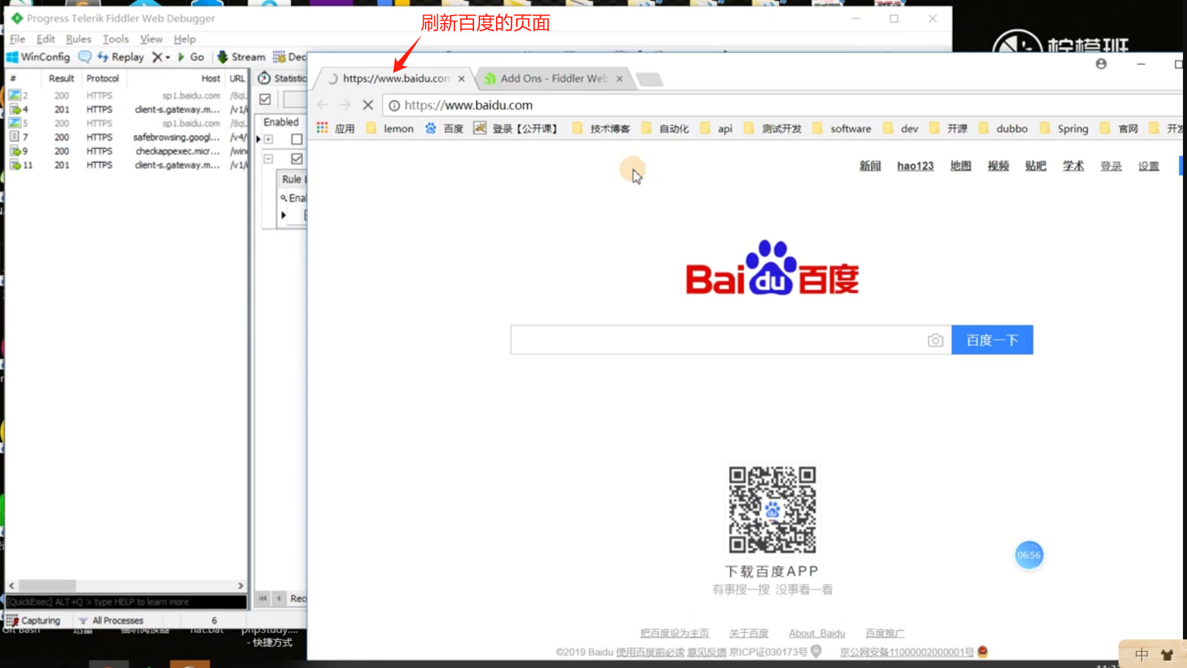The width and height of the screenshot is (1187, 668).
Task: Open the Rules menu
Action: [78, 39]
